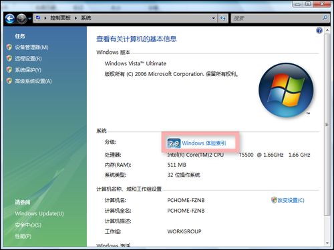The width and height of the screenshot is (334, 250).
Task: Open 性能(P) link in sidebar
Action: pos(23,236)
